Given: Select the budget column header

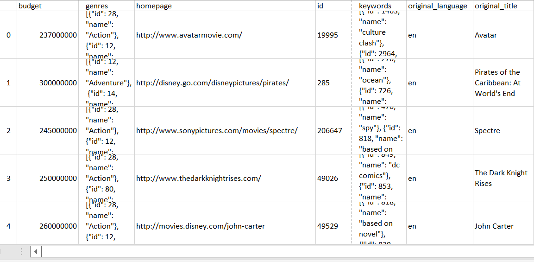Looking at the screenshot, I should (30, 6).
